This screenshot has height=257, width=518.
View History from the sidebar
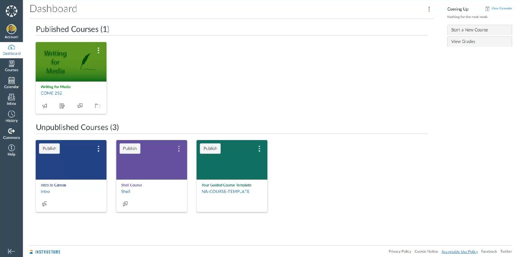pyautogui.click(x=11, y=116)
